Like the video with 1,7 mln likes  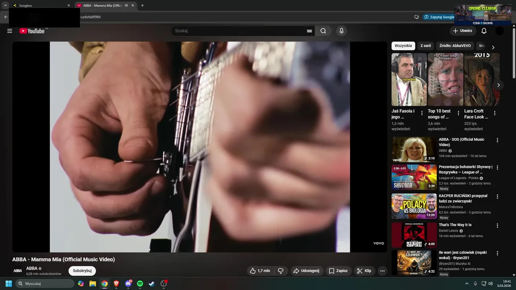260,271
